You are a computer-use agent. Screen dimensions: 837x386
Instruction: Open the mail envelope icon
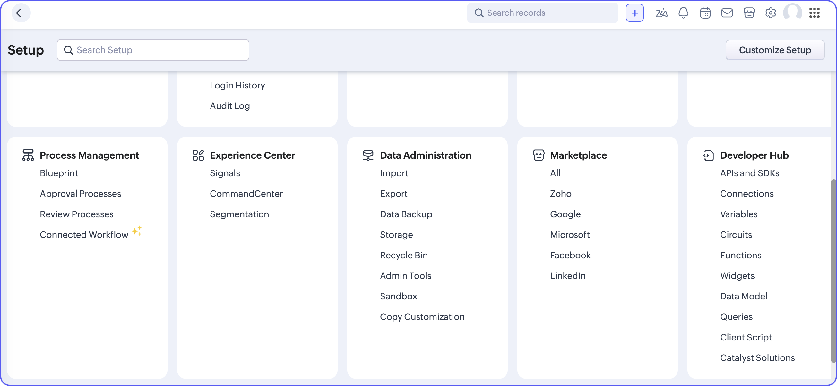click(x=727, y=13)
